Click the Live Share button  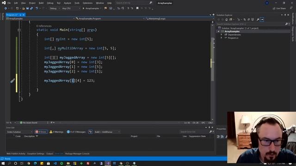[x=279, y=8]
